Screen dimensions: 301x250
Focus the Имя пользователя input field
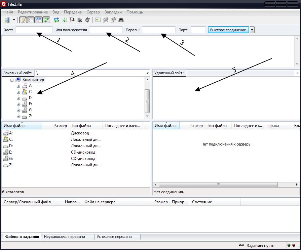click(x=106, y=30)
